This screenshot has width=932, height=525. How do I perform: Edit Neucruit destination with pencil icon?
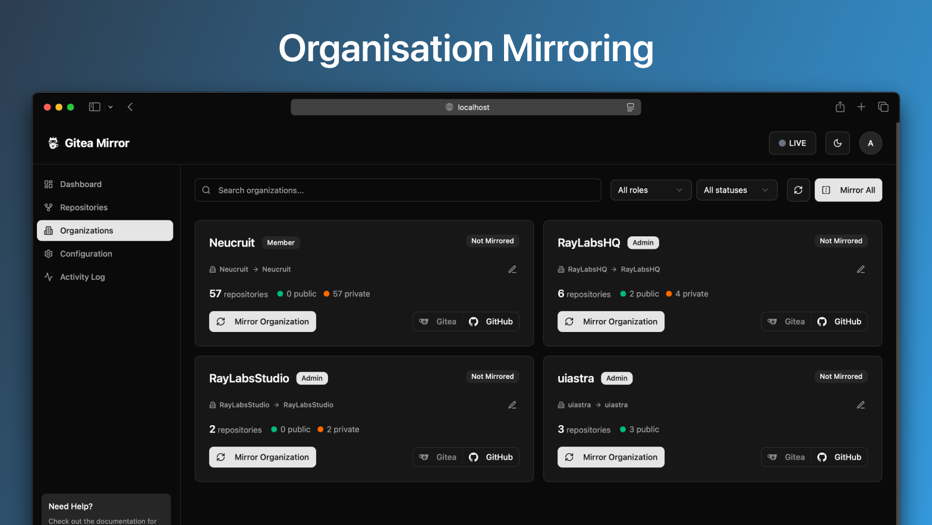tap(512, 270)
